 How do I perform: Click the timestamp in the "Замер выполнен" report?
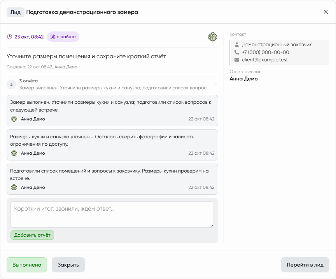201,119
